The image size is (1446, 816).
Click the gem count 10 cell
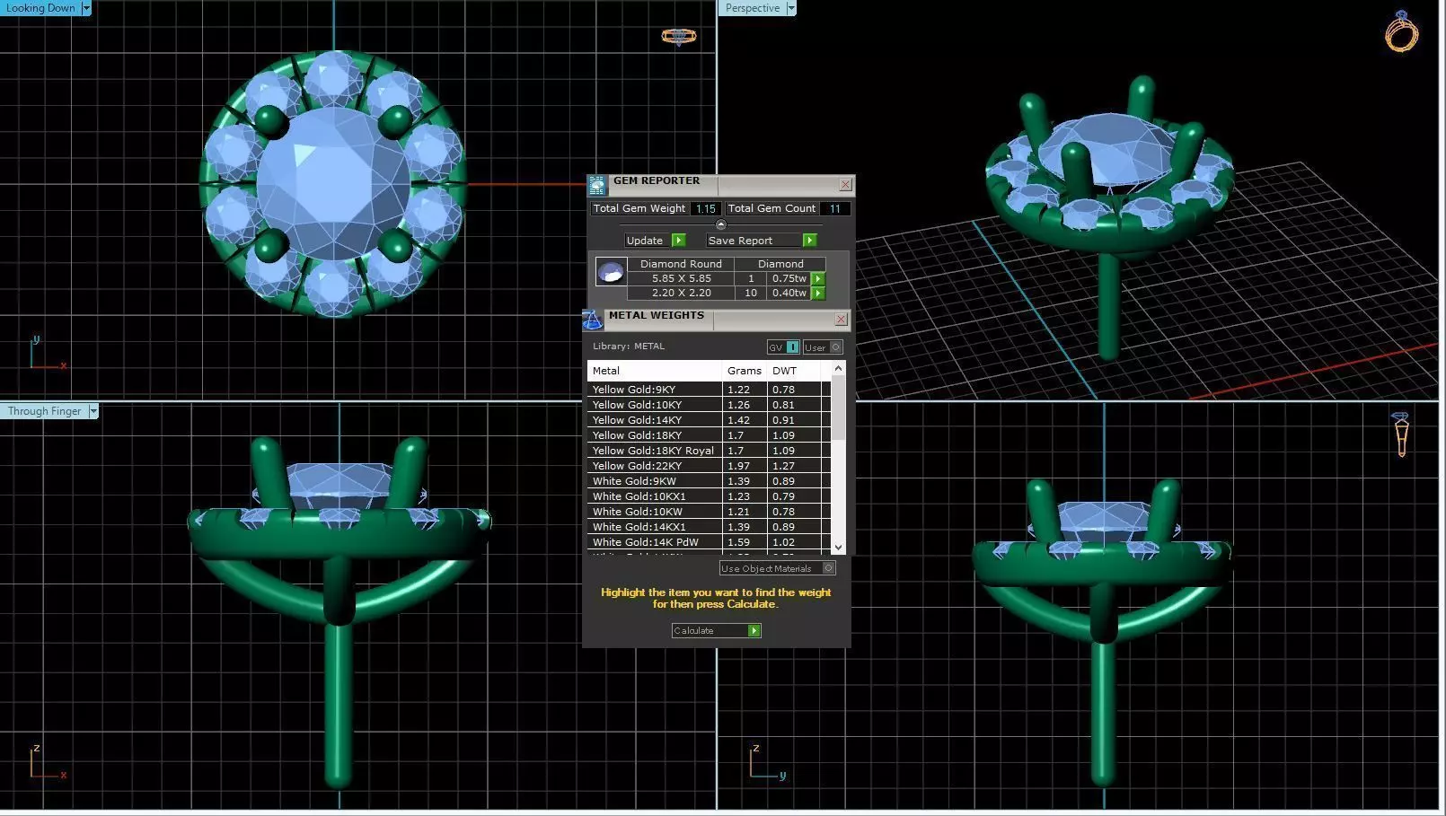point(751,294)
